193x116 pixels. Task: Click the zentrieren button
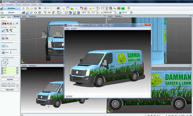[x=10, y=79]
